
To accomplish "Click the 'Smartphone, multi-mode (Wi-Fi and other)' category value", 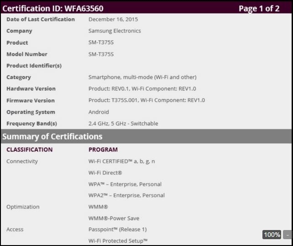I will (x=142, y=77).
